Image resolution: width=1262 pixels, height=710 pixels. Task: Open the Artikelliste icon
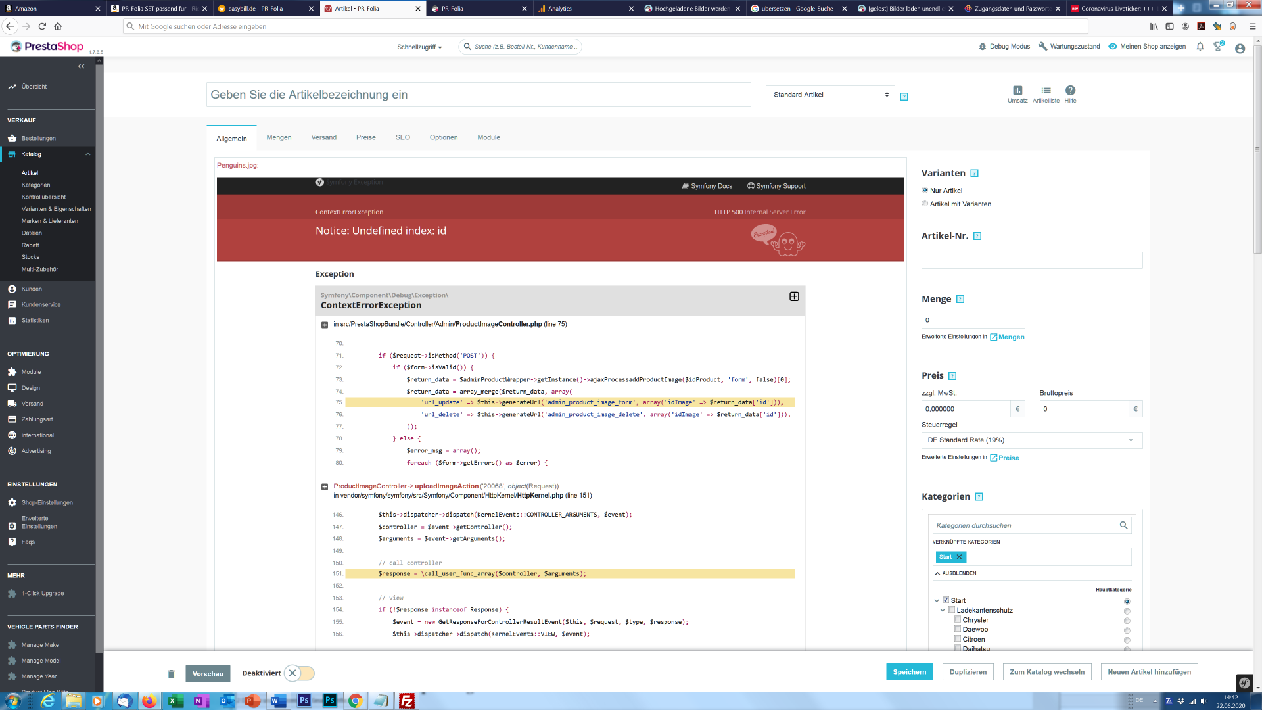click(x=1046, y=91)
